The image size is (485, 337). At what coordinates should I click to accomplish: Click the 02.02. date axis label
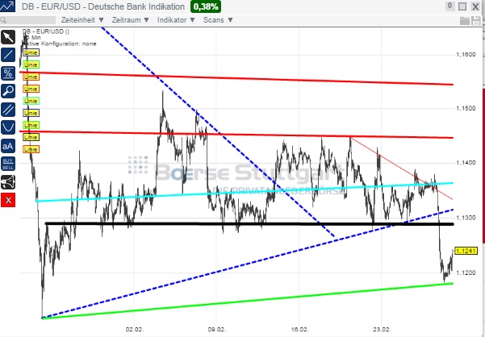click(x=134, y=329)
